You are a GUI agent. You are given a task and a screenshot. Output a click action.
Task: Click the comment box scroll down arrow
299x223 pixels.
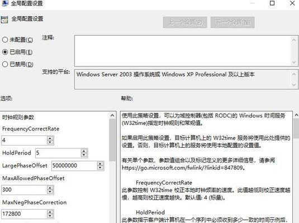[294, 62]
